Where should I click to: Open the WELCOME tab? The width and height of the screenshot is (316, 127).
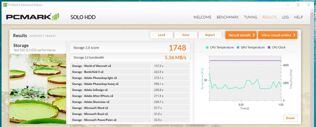click(203, 17)
